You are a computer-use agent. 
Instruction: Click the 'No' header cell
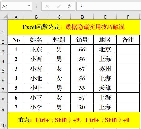(x=16, y=40)
